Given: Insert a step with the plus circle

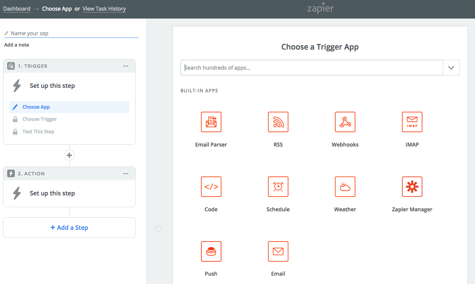Looking at the screenshot, I should (69, 155).
